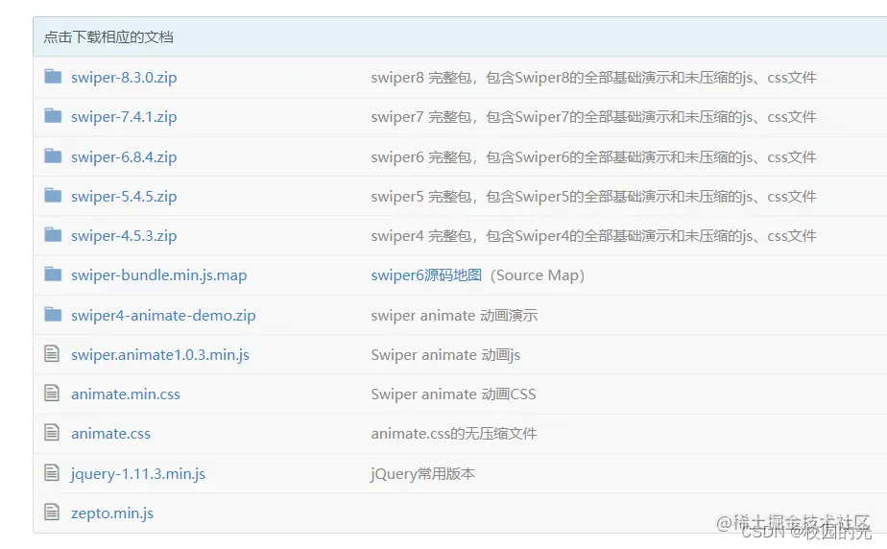Download swiper-6.8.4.zip

124,156
